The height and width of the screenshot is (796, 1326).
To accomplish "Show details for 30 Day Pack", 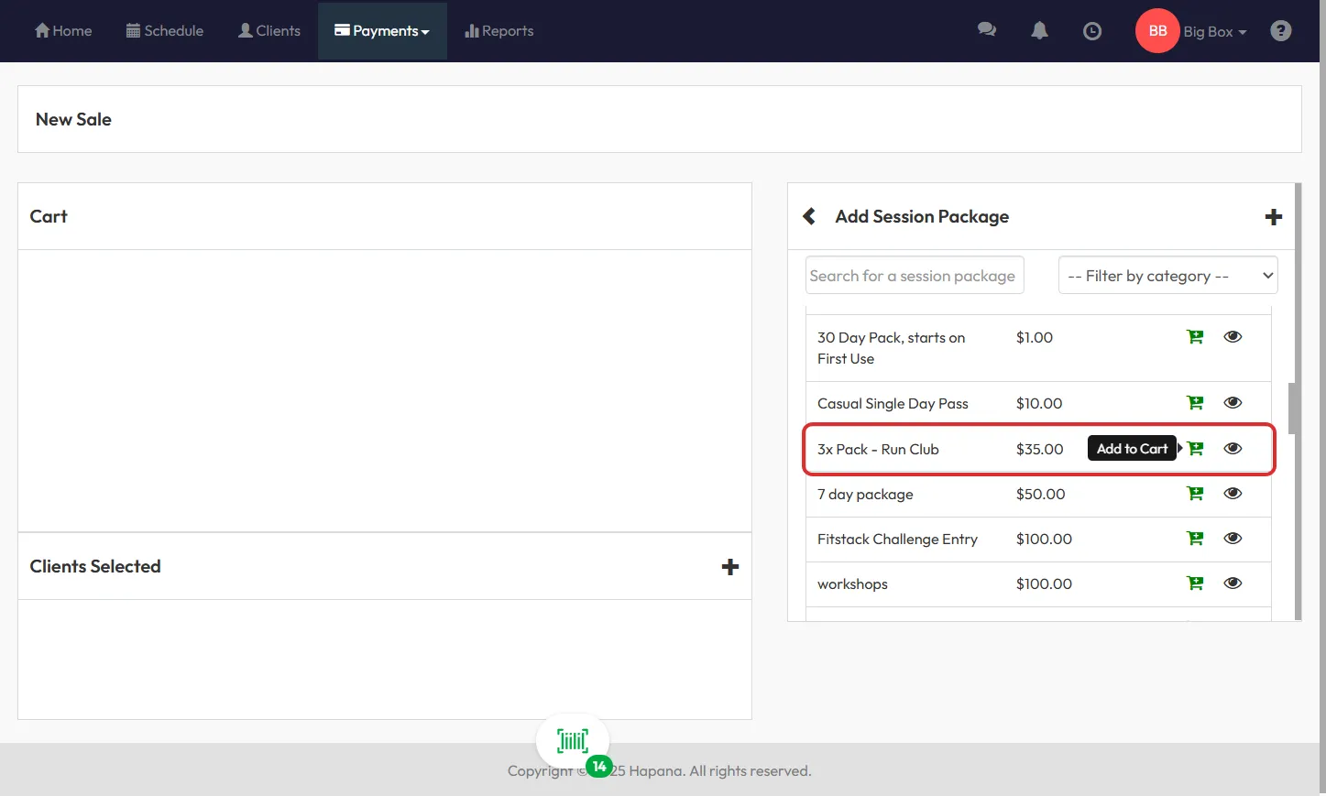I will [1233, 337].
